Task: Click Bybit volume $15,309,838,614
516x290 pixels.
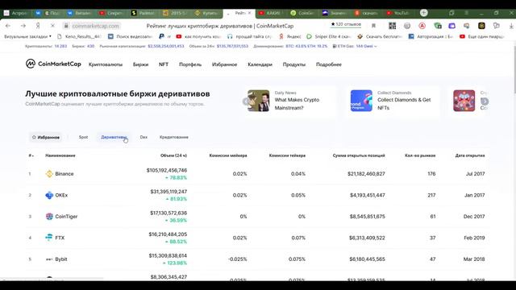Action: [168, 255]
